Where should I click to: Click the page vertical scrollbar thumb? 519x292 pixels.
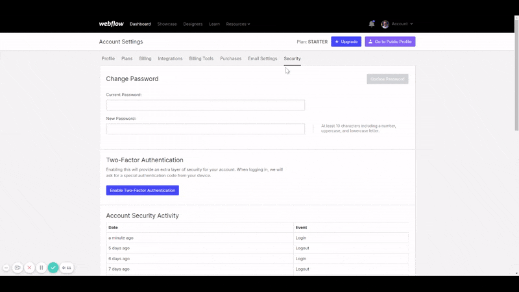pos(516,75)
